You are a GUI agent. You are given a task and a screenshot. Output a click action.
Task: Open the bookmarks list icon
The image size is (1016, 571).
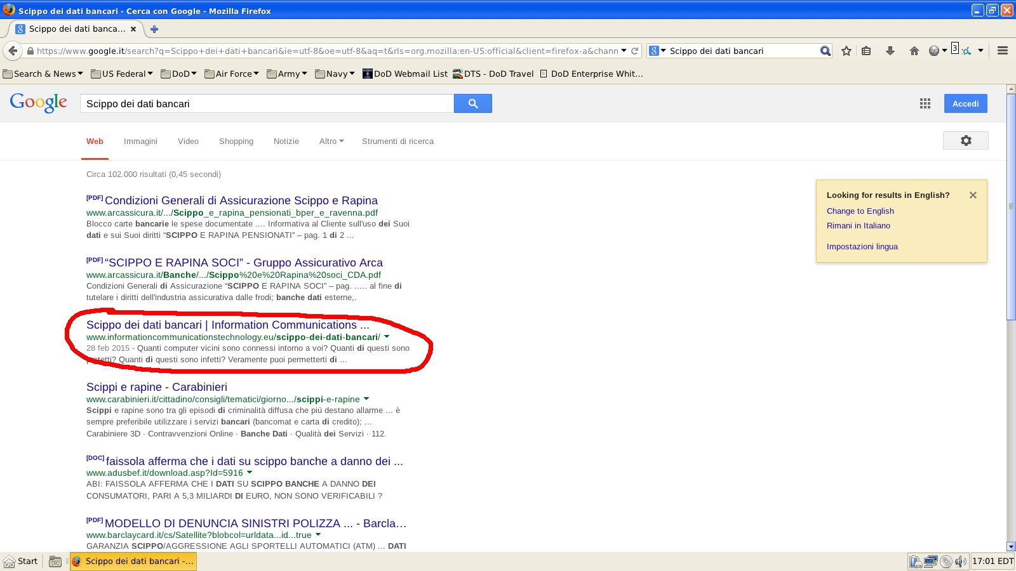tap(866, 51)
